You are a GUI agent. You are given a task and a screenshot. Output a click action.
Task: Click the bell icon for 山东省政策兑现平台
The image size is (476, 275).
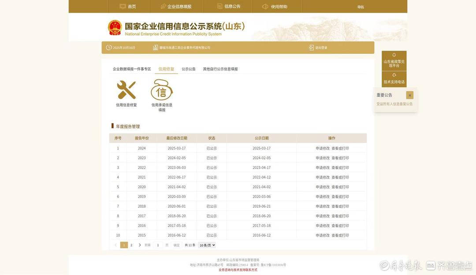(x=394, y=55)
